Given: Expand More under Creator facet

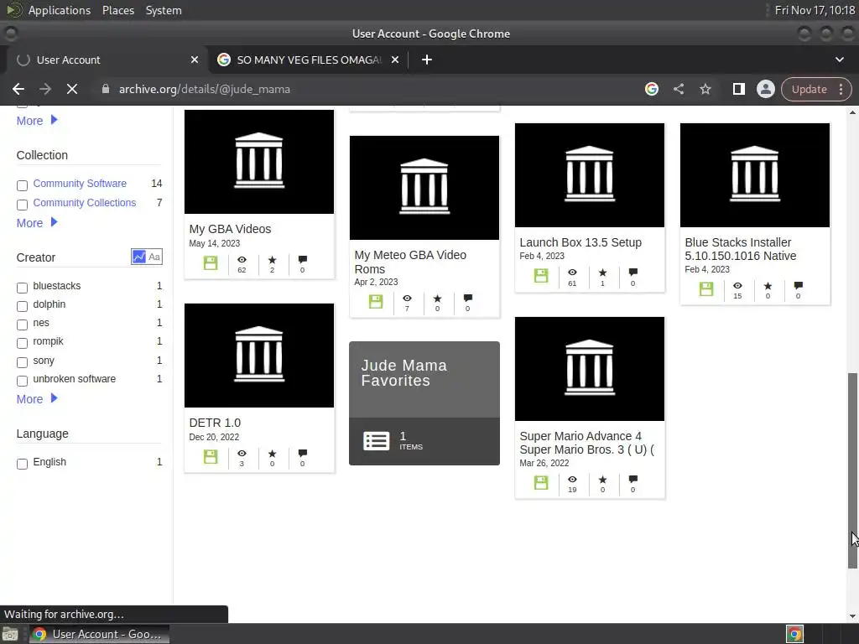Looking at the screenshot, I should click(37, 399).
